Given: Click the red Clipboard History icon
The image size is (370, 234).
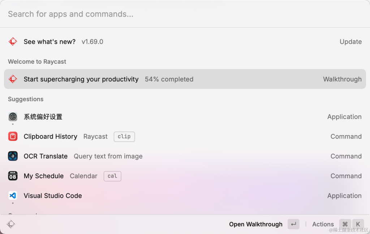Looking at the screenshot, I should pyautogui.click(x=13, y=136).
